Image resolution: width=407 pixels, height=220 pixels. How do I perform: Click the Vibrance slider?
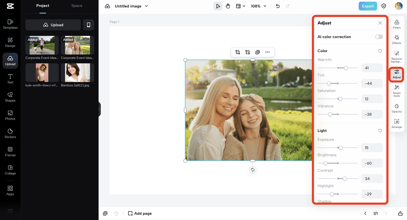(x=338, y=114)
